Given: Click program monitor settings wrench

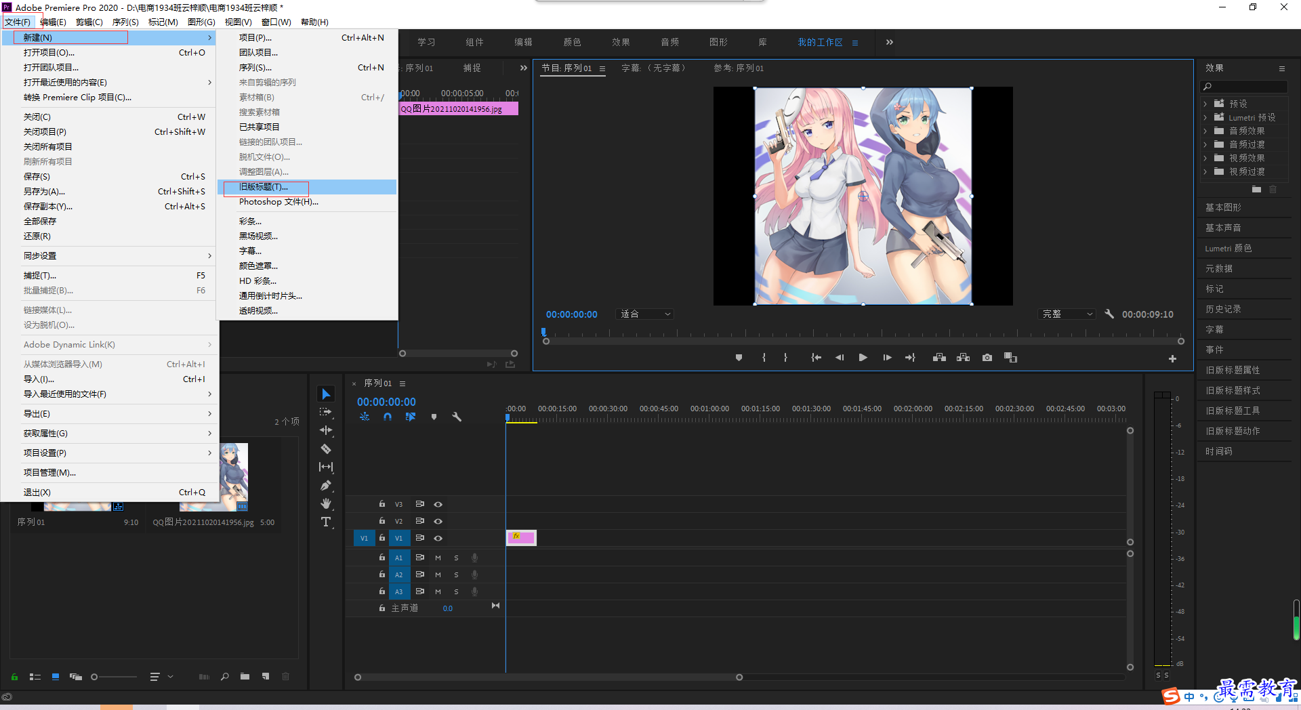Looking at the screenshot, I should pyautogui.click(x=1109, y=314).
